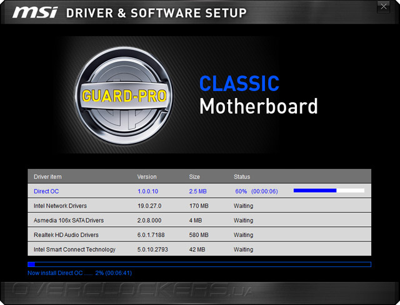Click the '580 MB' size cell
Image resolution: width=400 pixels, height=305 pixels.
[x=199, y=235]
